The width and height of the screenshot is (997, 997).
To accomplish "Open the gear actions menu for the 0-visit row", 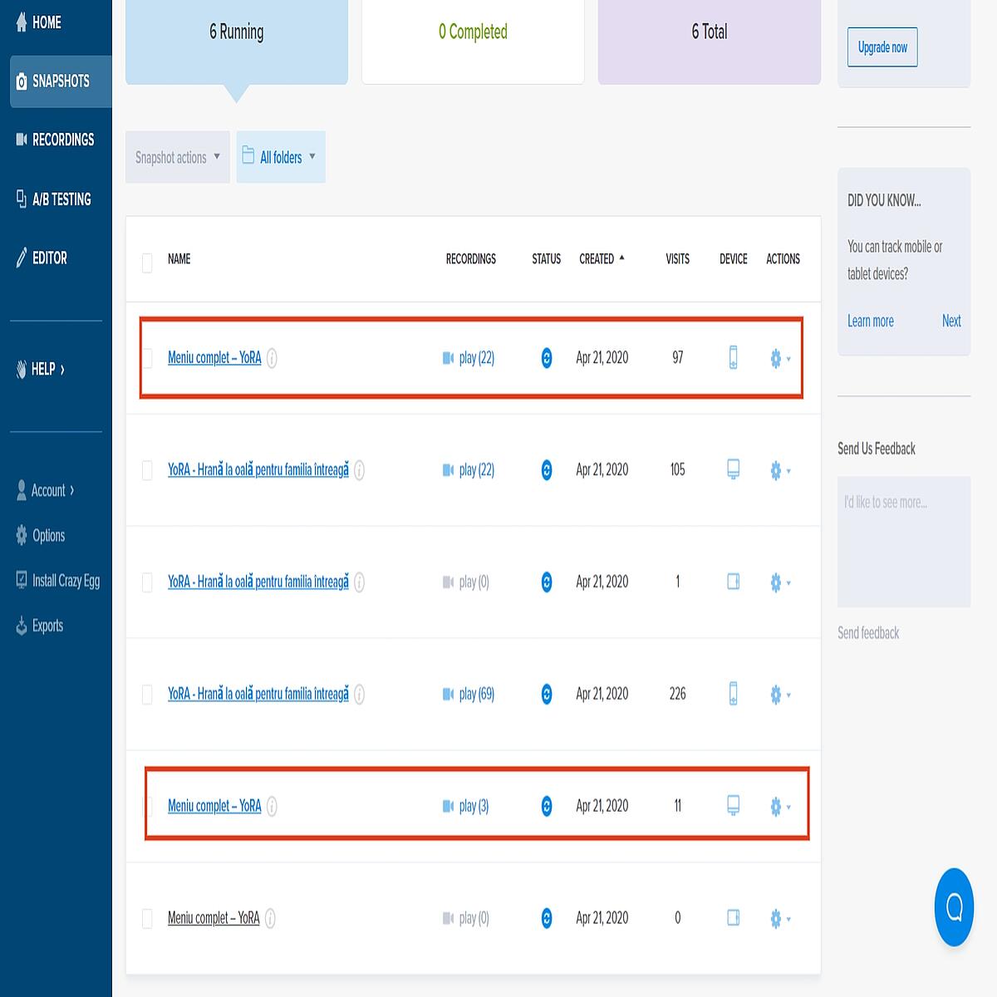I will 779,918.
